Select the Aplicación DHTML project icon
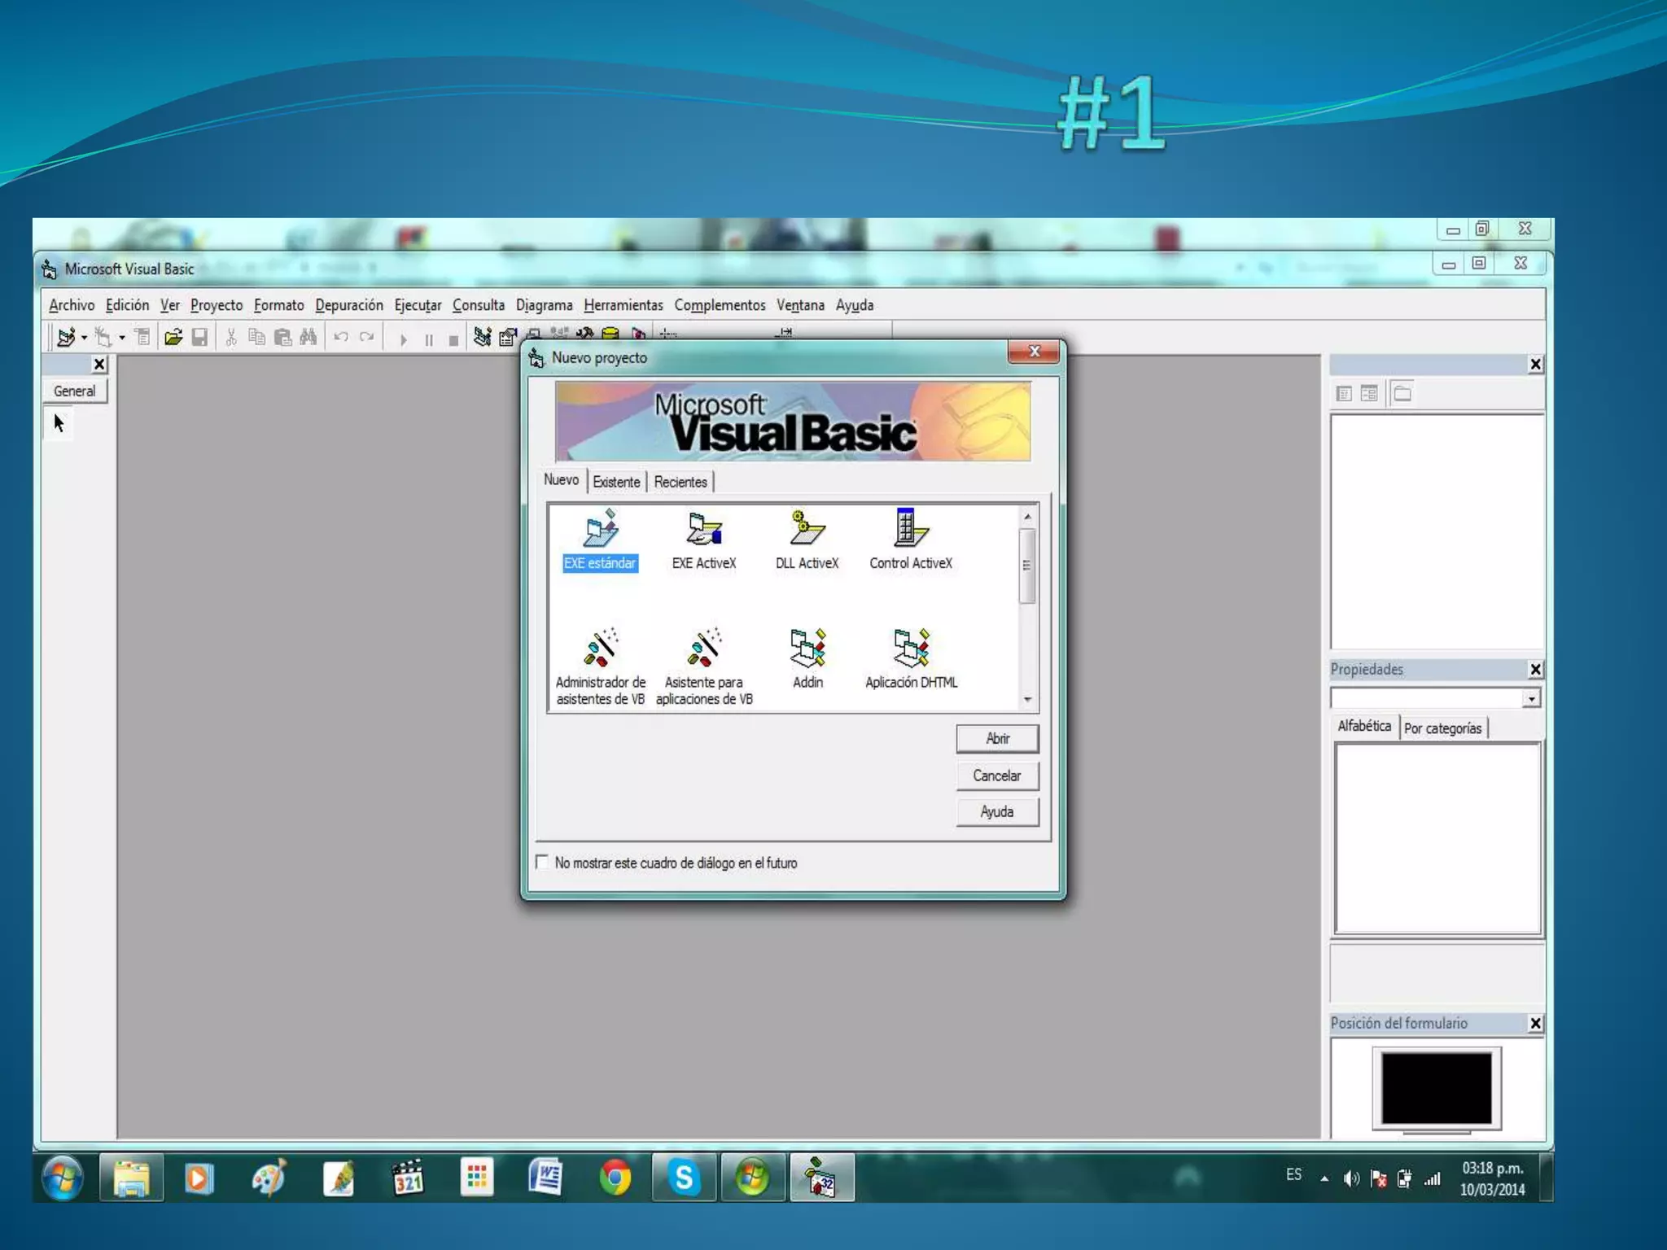This screenshot has width=1667, height=1250. [x=911, y=649]
